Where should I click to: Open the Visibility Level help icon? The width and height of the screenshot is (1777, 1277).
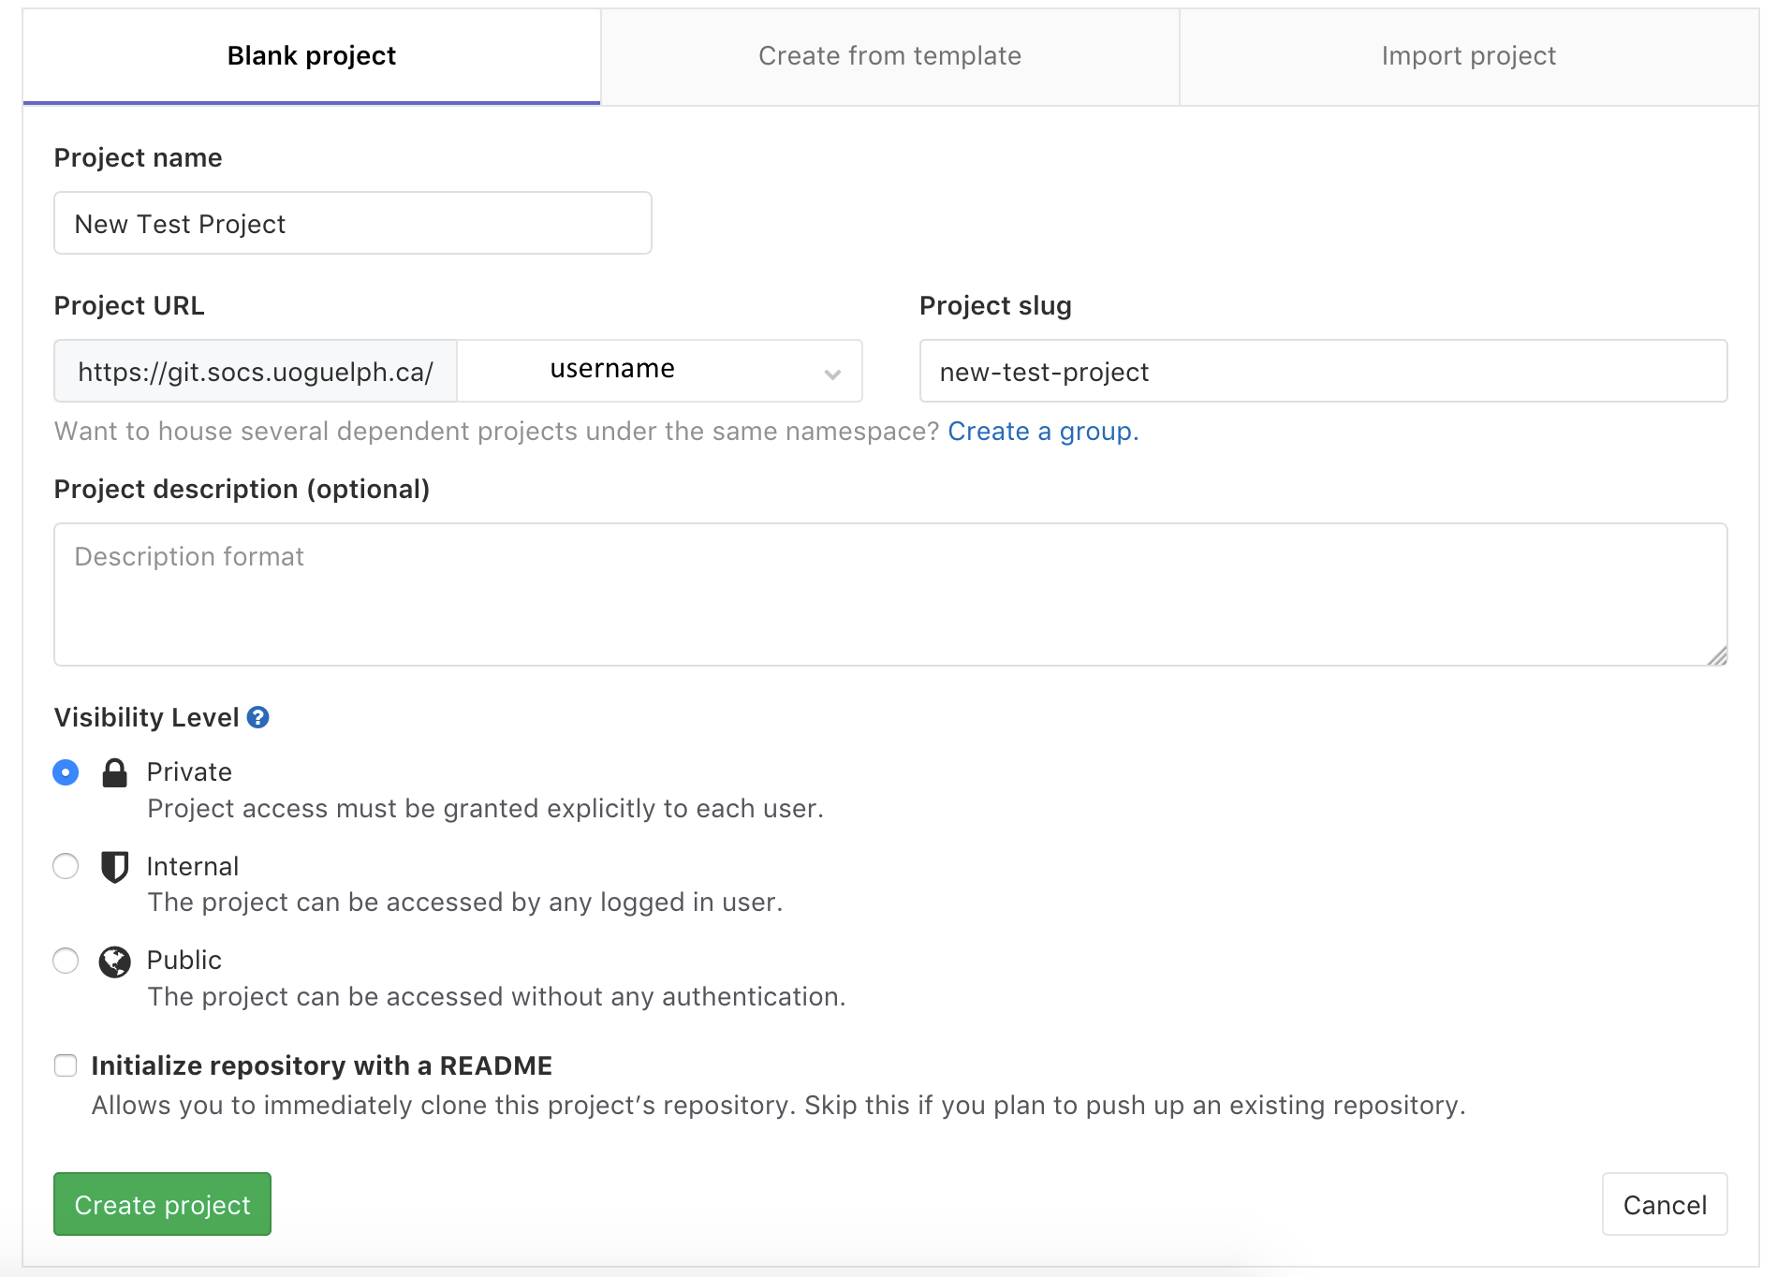point(259,717)
